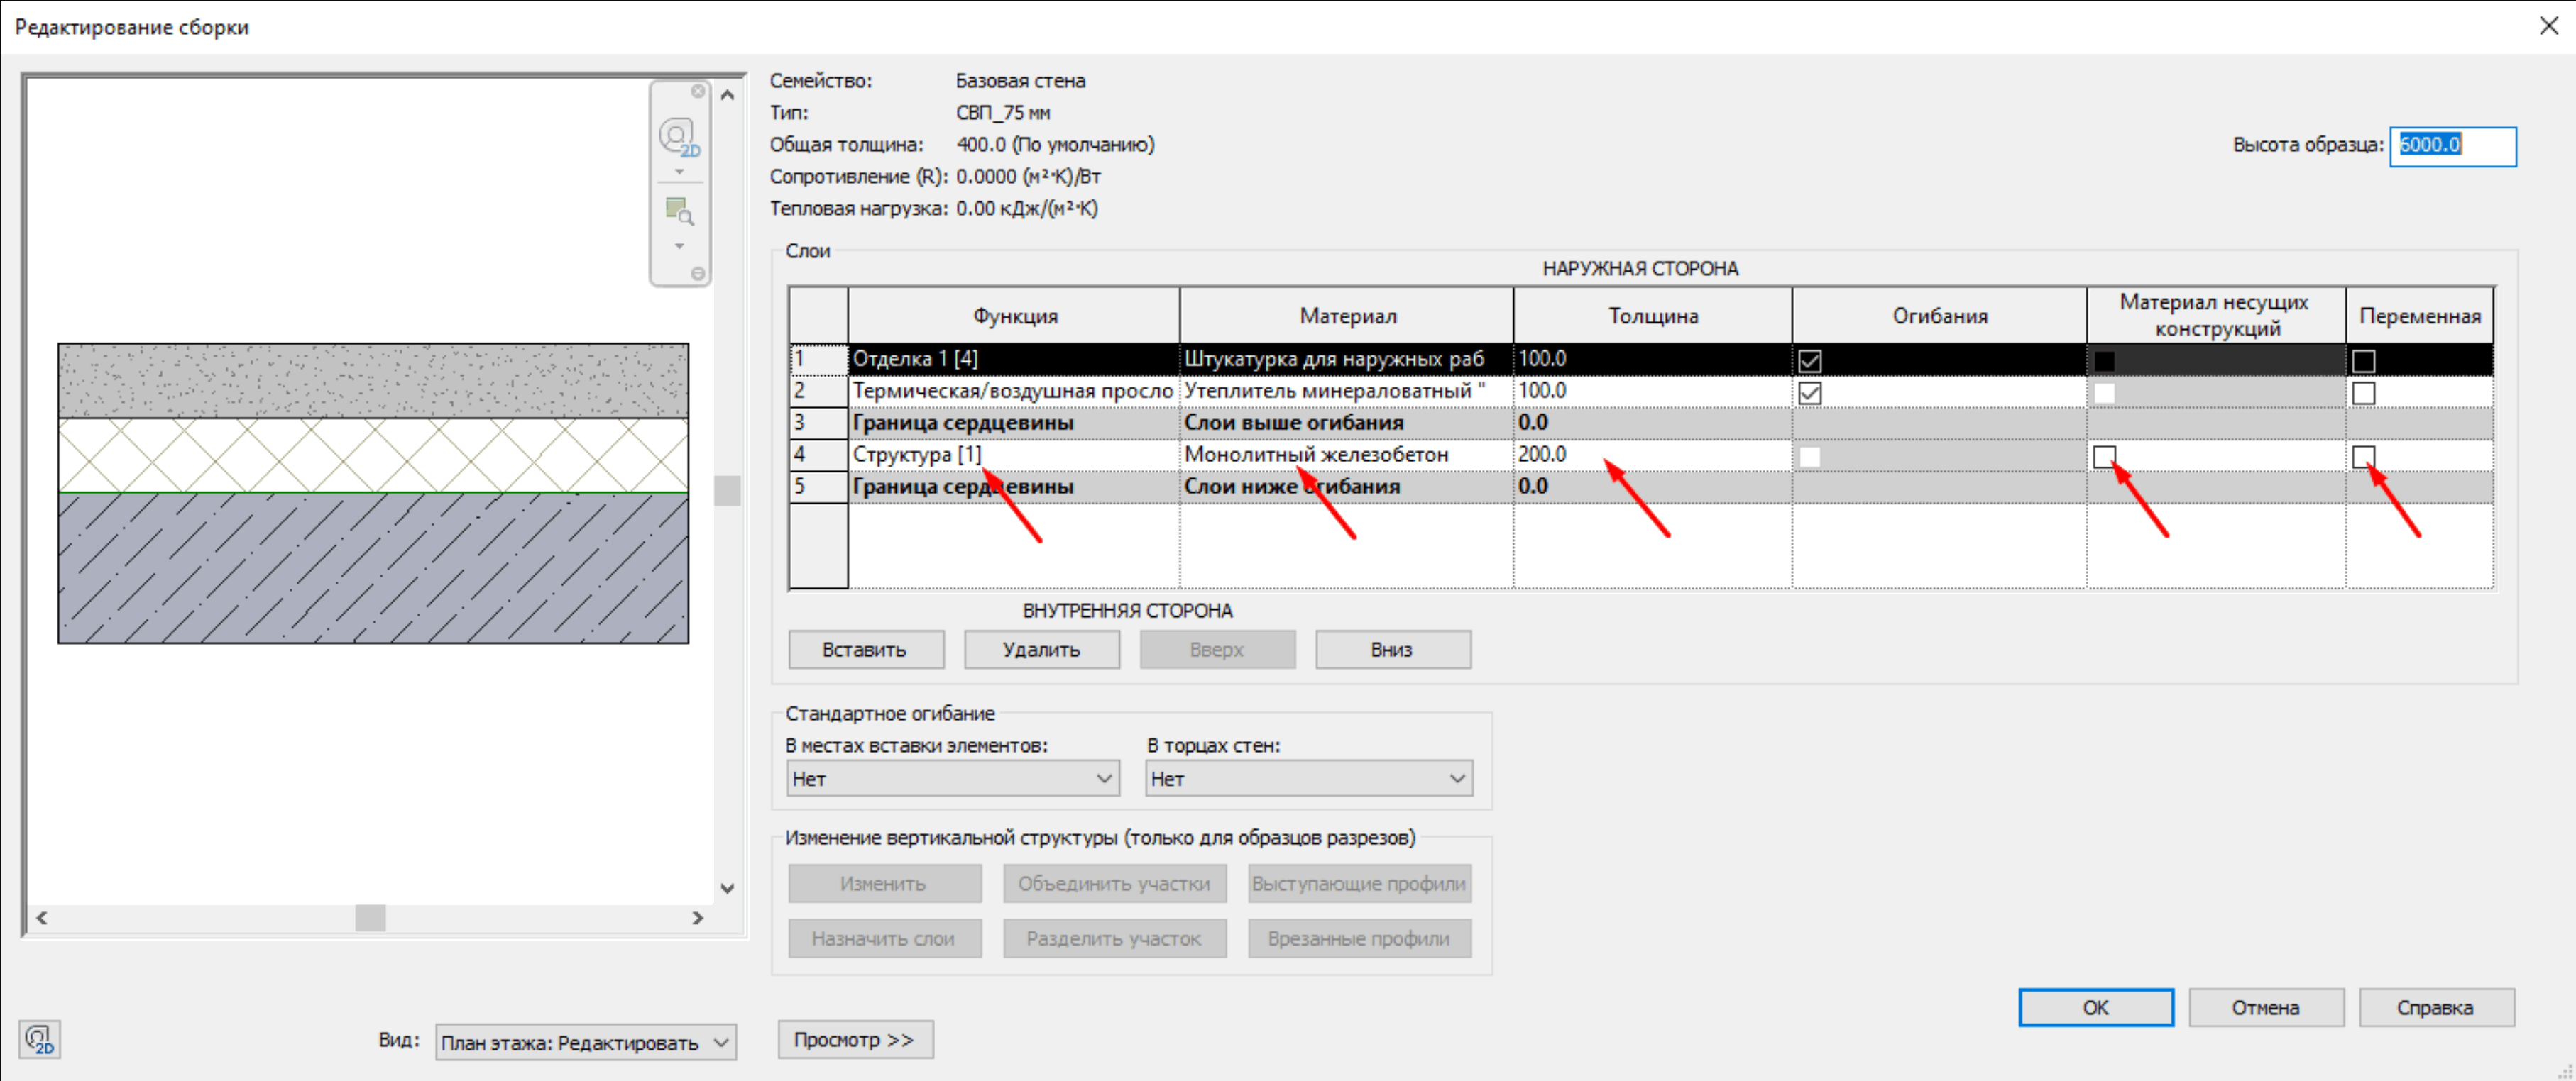This screenshot has height=1081, width=2576.
Task: Move the layer up with Вверх
Action: click(1218, 650)
